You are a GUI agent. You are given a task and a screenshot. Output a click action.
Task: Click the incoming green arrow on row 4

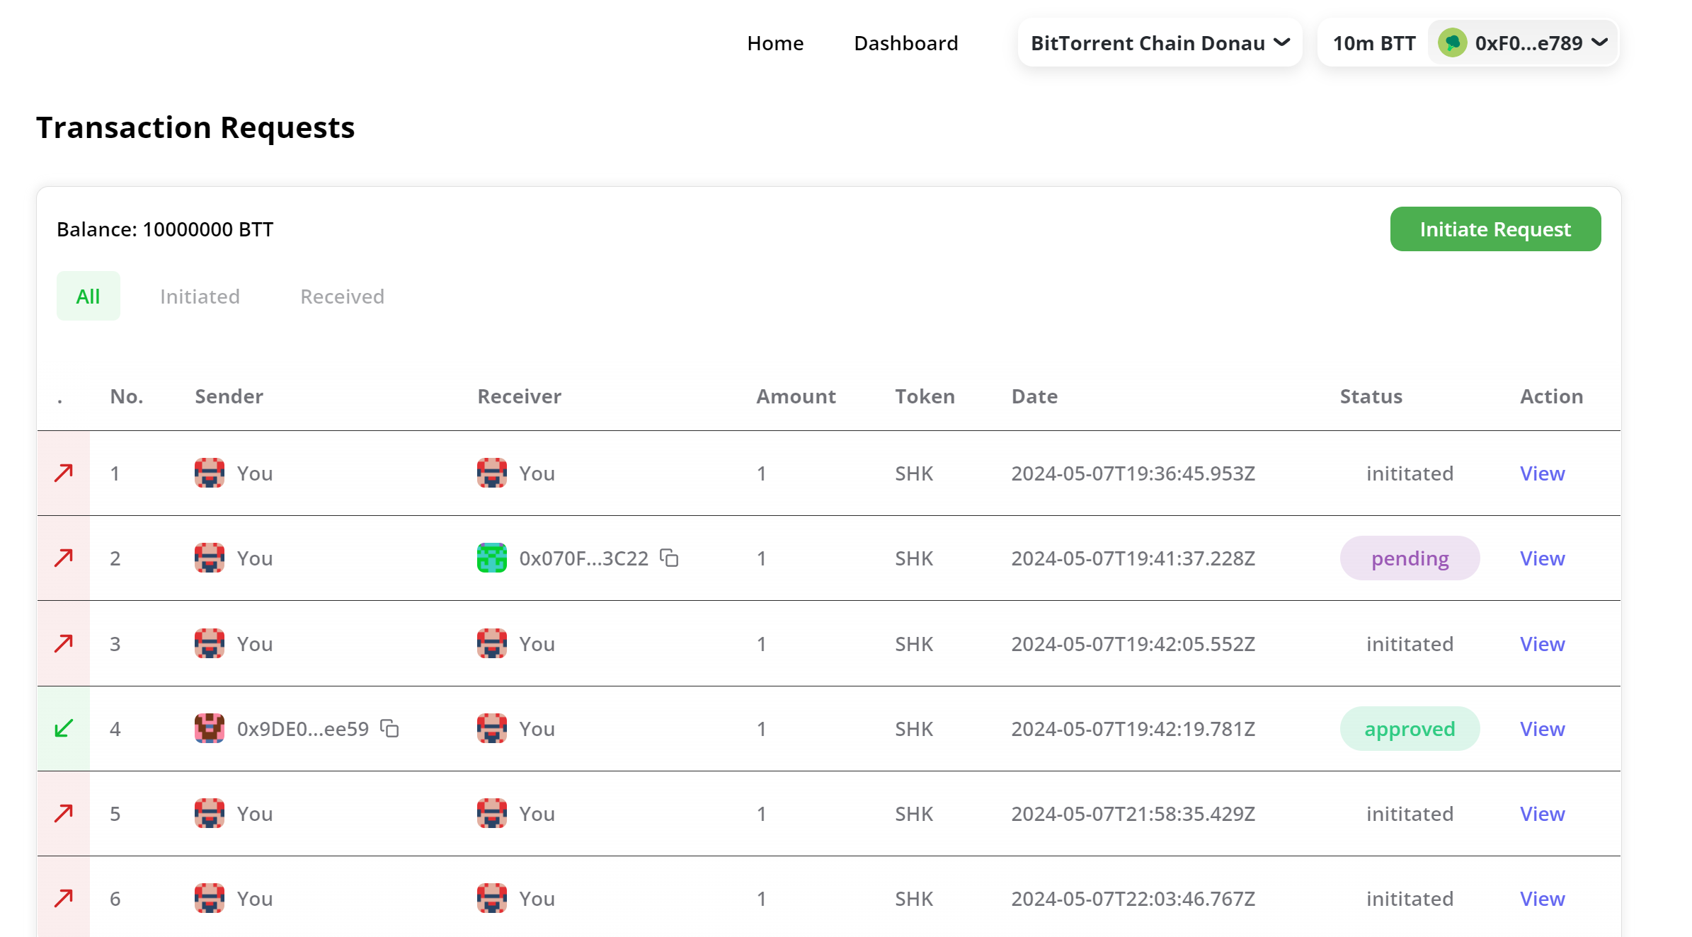64,728
